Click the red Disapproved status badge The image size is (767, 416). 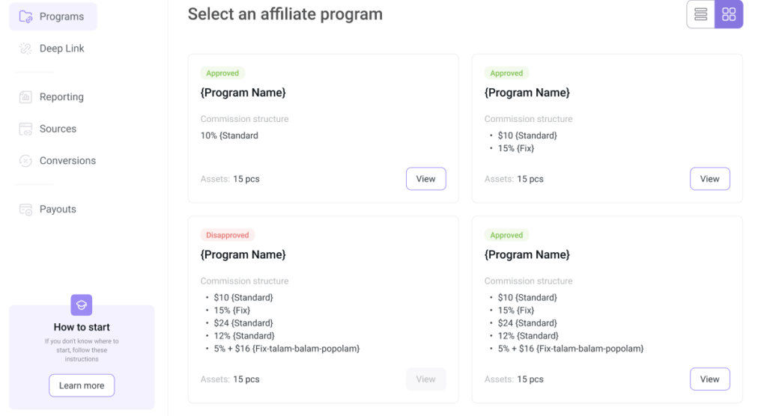(227, 235)
